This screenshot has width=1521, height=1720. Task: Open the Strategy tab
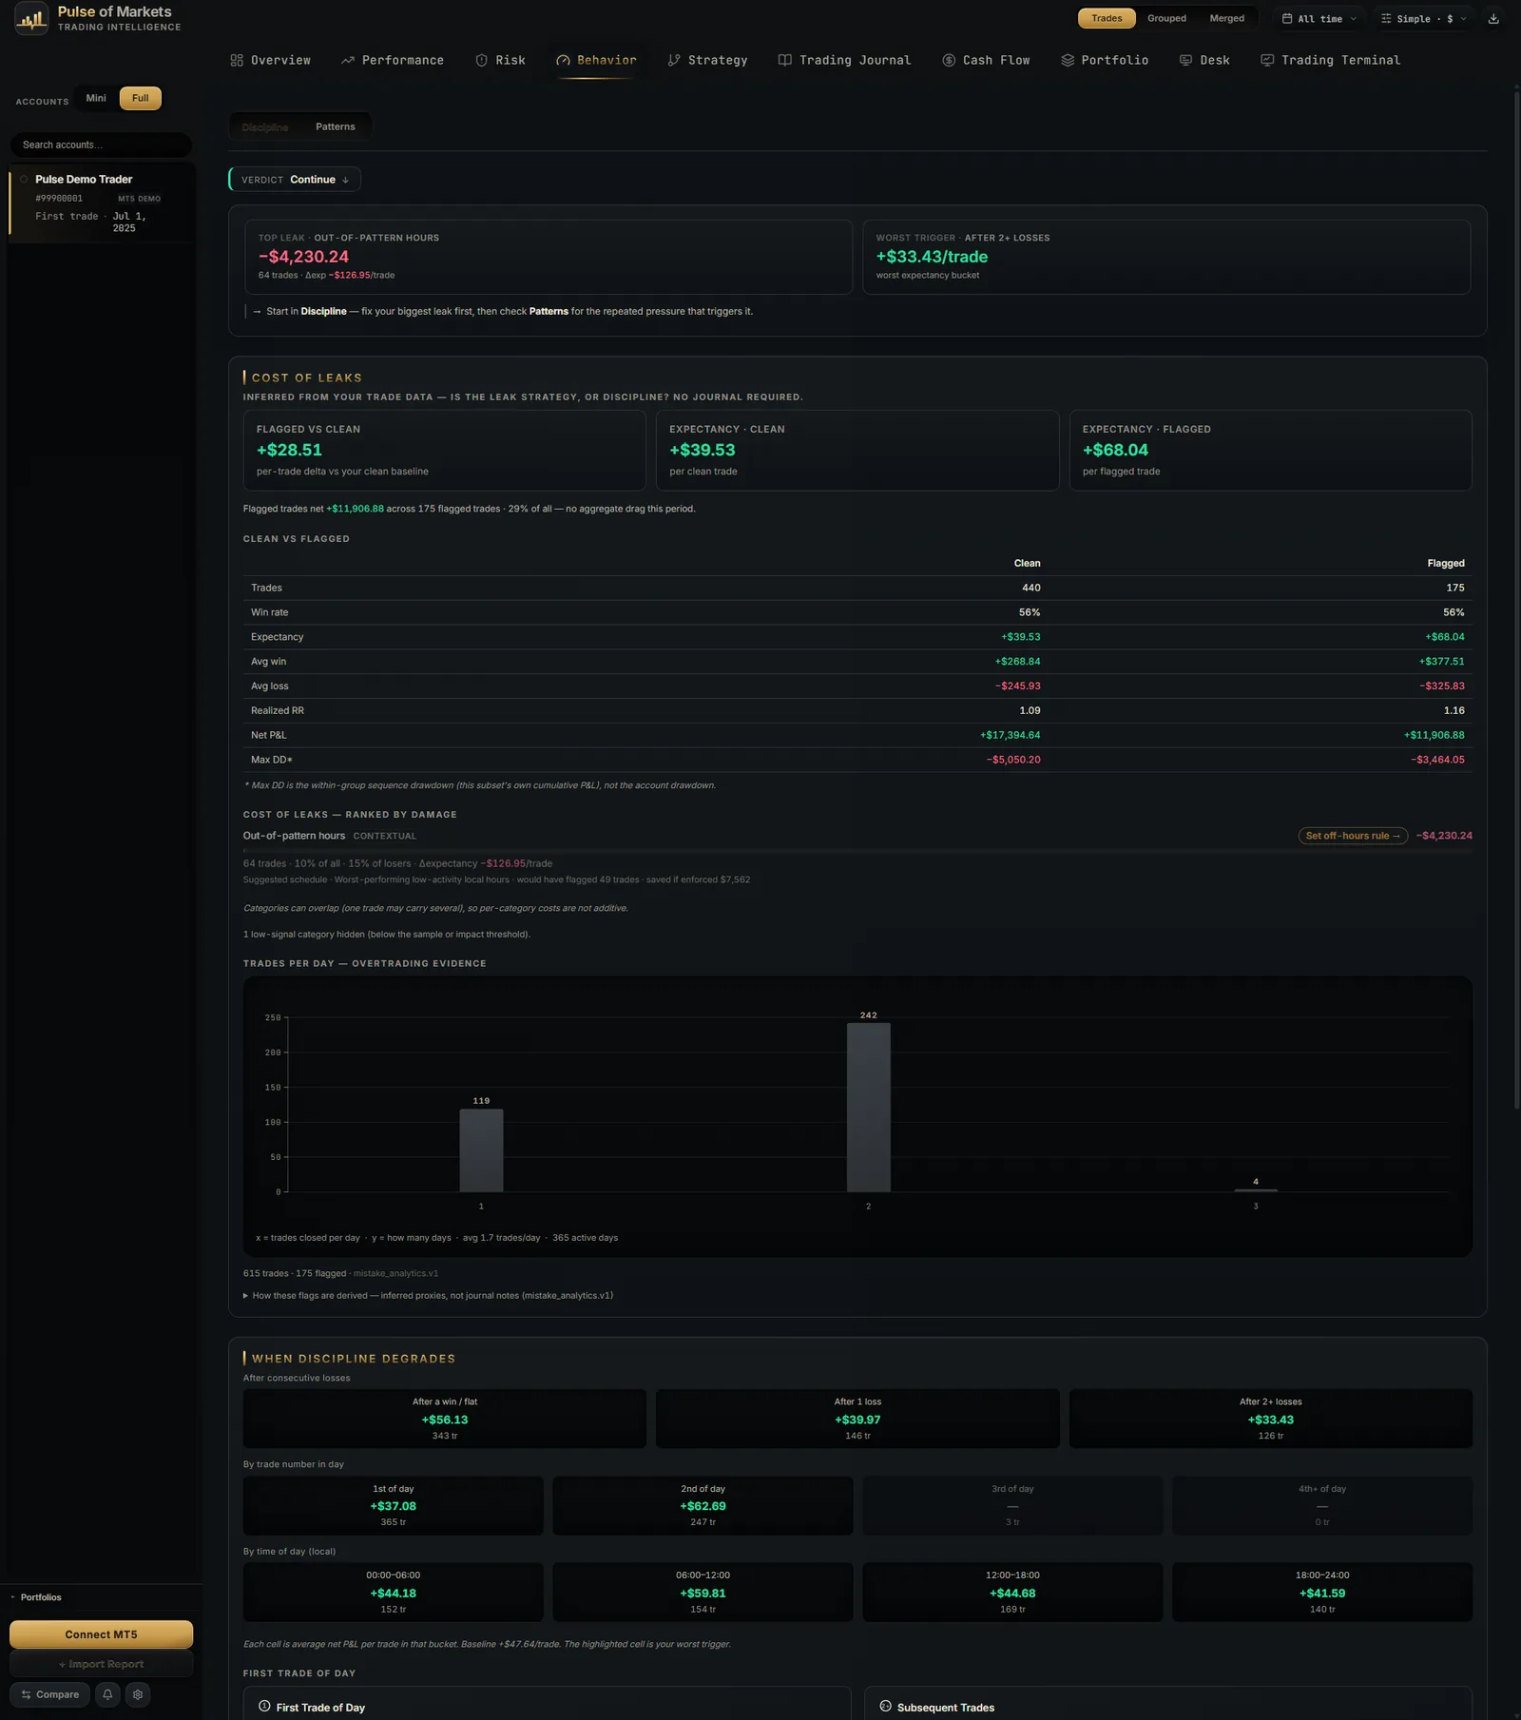click(708, 60)
